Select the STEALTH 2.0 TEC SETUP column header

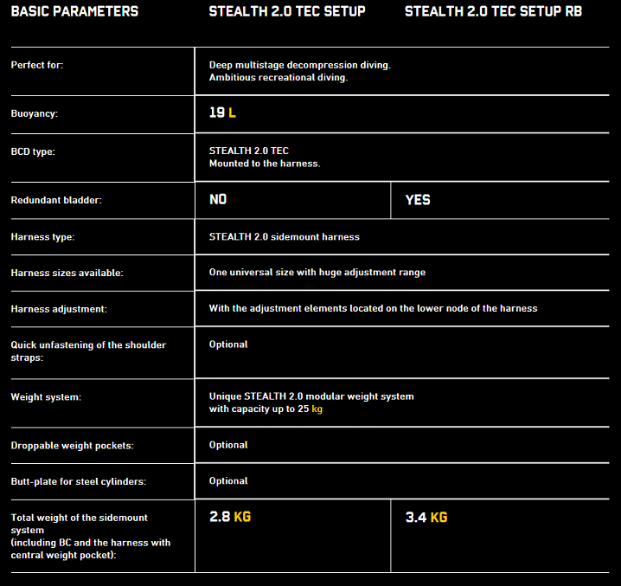pos(287,12)
